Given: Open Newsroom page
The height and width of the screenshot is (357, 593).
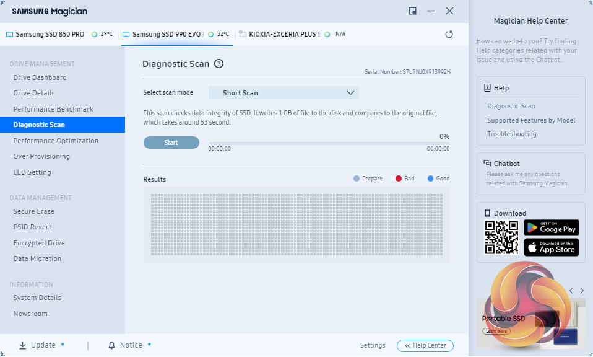Looking at the screenshot, I should [30, 314].
